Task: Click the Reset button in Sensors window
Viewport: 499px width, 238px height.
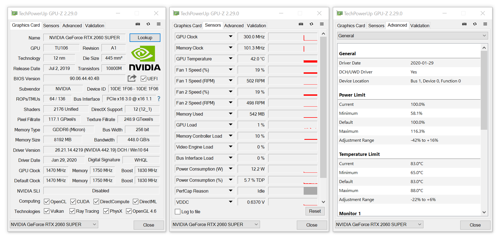Action: pos(315,211)
